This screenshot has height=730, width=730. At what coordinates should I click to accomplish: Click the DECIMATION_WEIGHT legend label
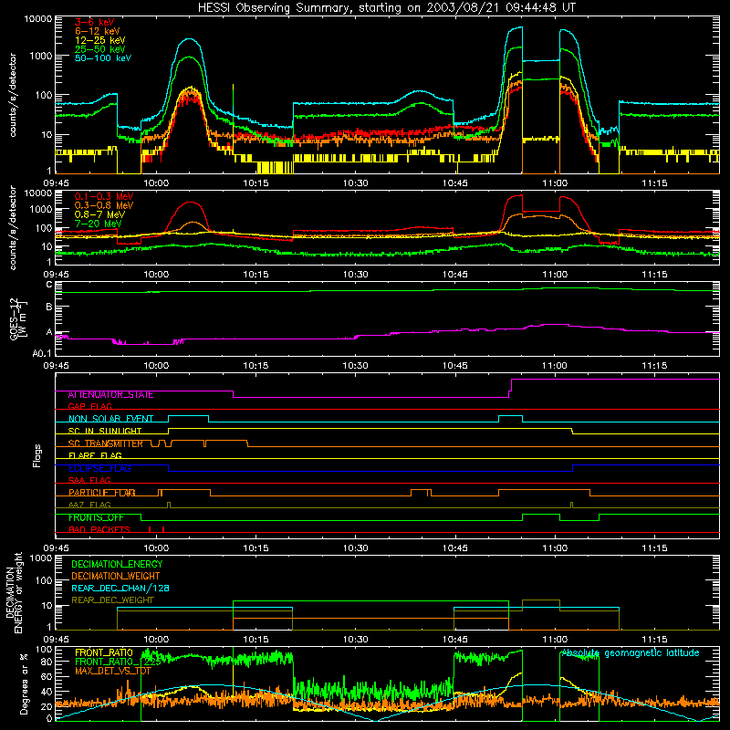[116, 577]
